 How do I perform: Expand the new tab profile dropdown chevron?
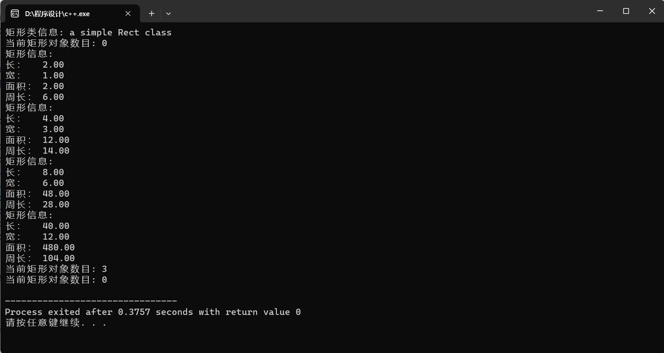coord(168,13)
